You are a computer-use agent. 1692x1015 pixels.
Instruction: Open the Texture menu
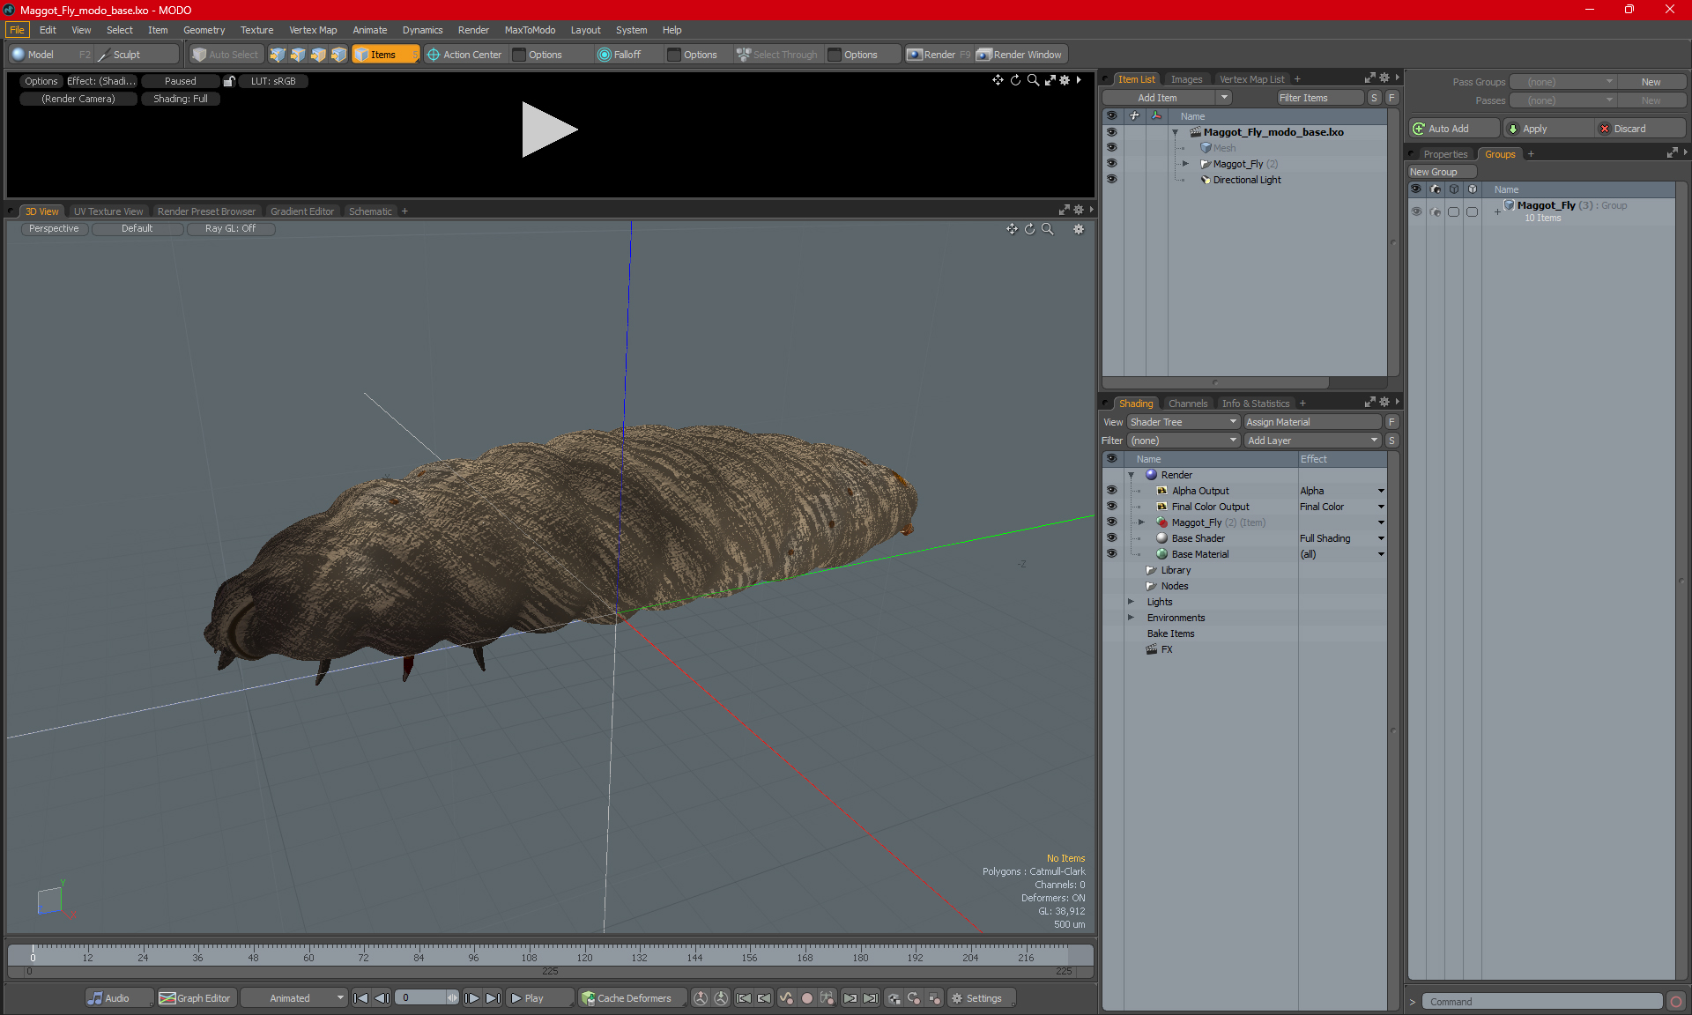256,30
